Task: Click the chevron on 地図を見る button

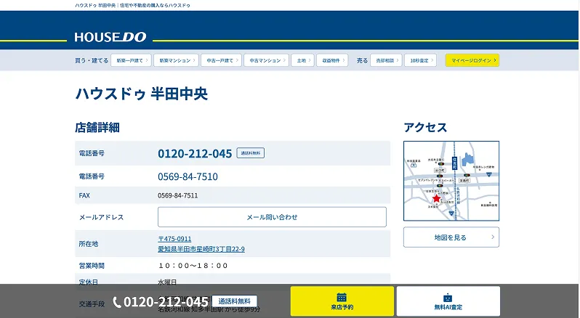Action: [x=493, y=237]
